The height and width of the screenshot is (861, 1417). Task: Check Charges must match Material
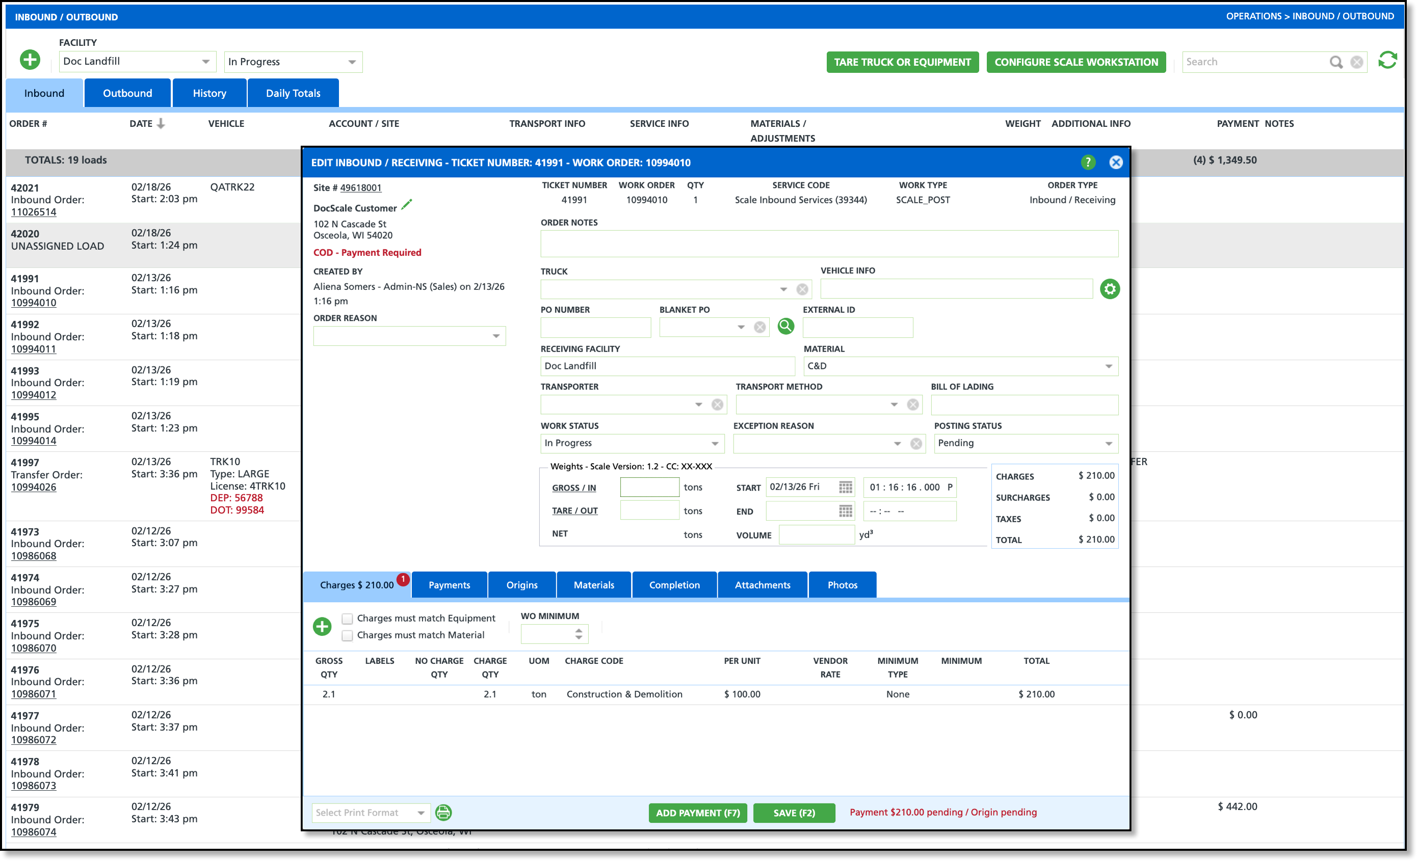coord(347,635)
